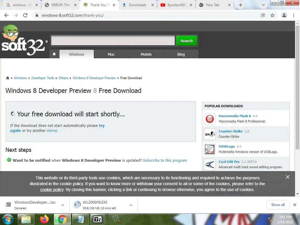Open a new tab with plus button

pyautogui.click(x=241, y=5)
